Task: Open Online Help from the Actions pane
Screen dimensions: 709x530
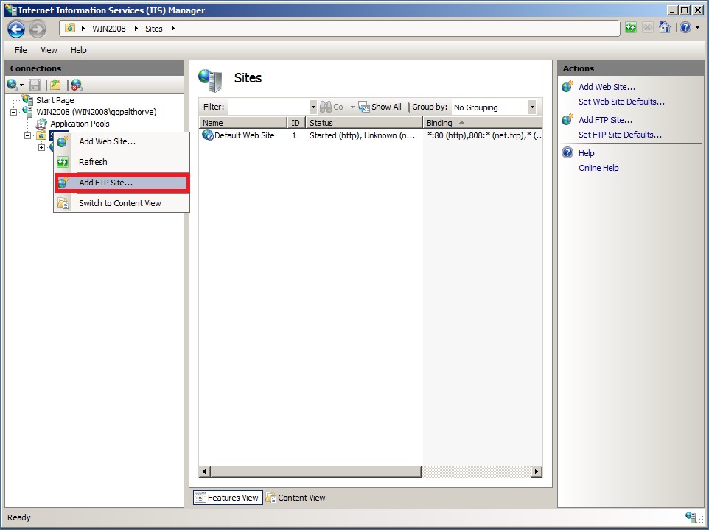Action: tap(599, 168)
